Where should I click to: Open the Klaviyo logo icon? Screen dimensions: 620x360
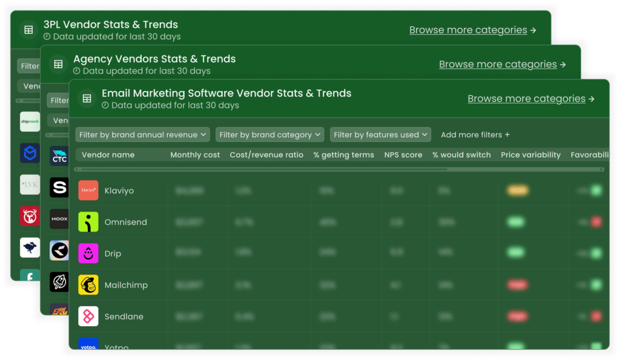tap(88, 190)
